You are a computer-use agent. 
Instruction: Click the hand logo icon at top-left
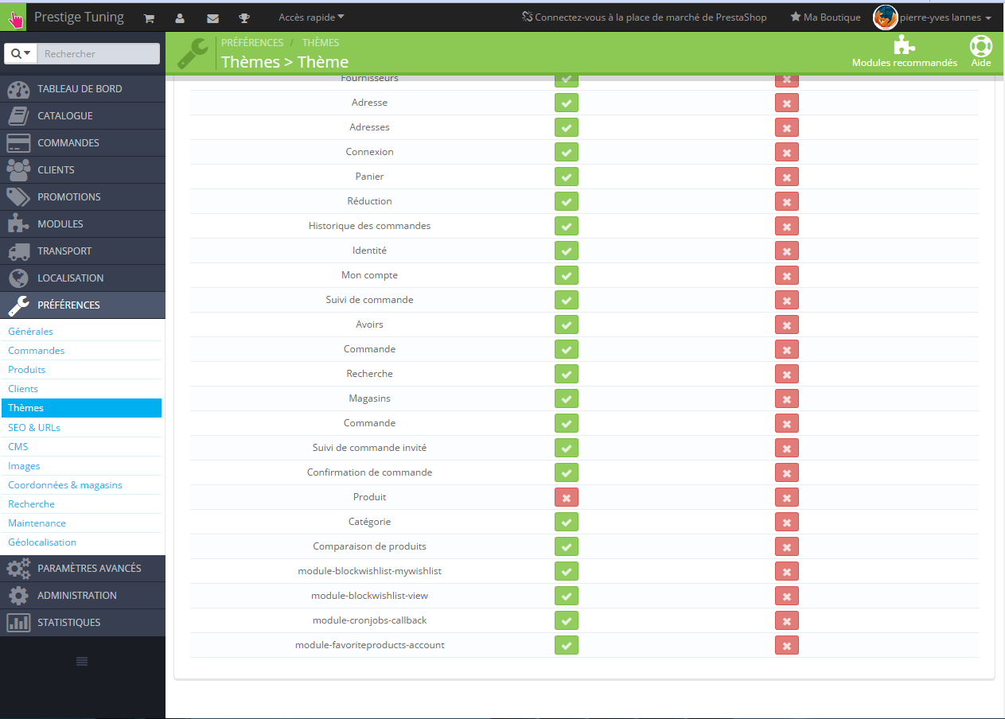click(x=14, y=17)
